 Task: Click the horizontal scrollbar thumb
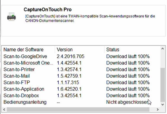point(78,110)
